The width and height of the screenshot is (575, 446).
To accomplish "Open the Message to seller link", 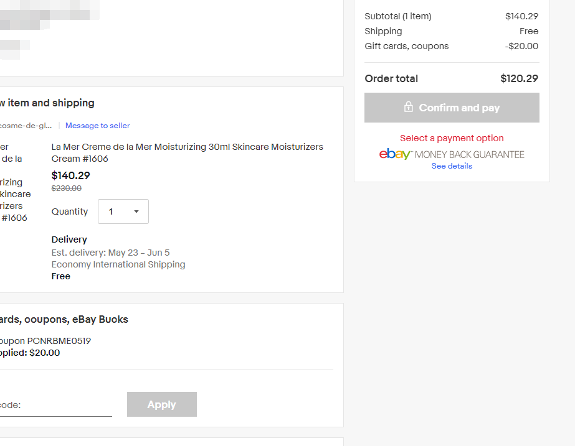I will tap(98, 126).
